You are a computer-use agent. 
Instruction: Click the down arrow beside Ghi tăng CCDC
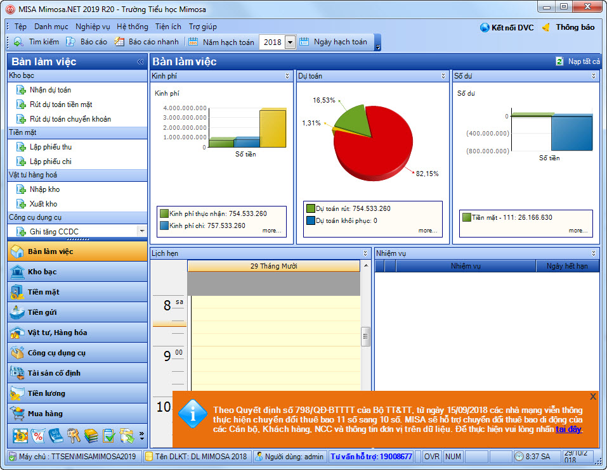point(142,231)
